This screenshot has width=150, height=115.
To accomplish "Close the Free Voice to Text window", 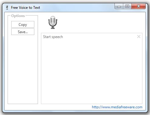I will point(138,6).
